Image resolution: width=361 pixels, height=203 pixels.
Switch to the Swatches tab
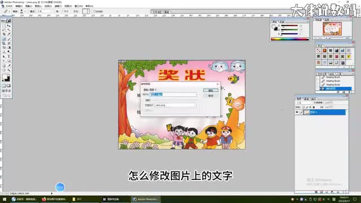[282, 21]
